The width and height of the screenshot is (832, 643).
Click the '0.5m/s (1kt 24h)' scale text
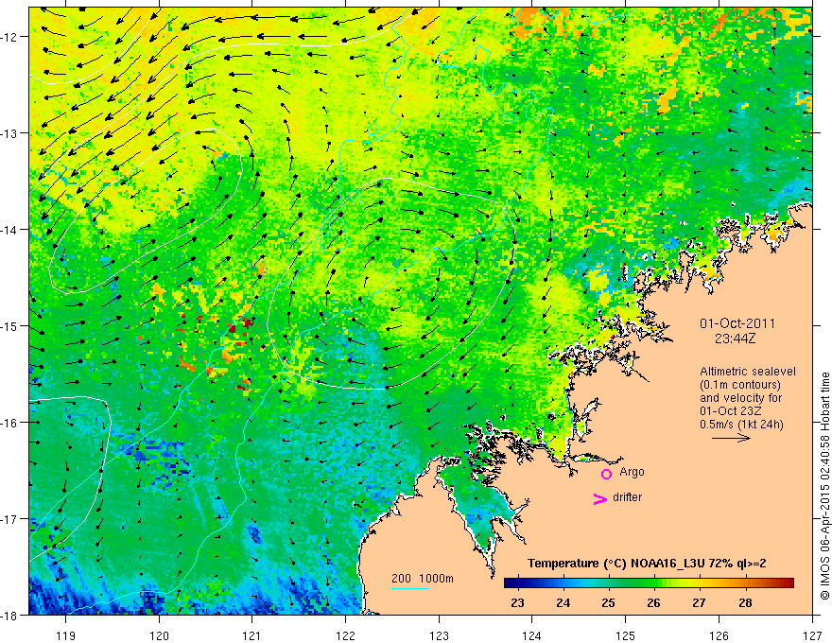pos(741,425)
